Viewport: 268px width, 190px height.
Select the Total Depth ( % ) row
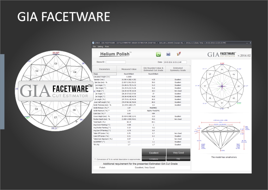click(x=141, y=122)
